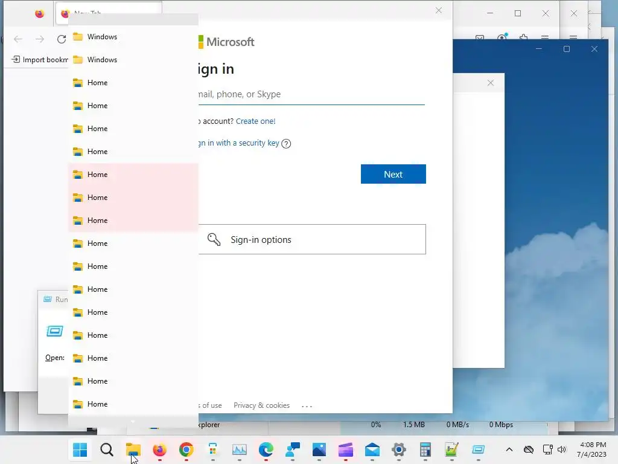Screen dimensions: 618x464
Task: Click the blue Next button
Action: (393, 174)
